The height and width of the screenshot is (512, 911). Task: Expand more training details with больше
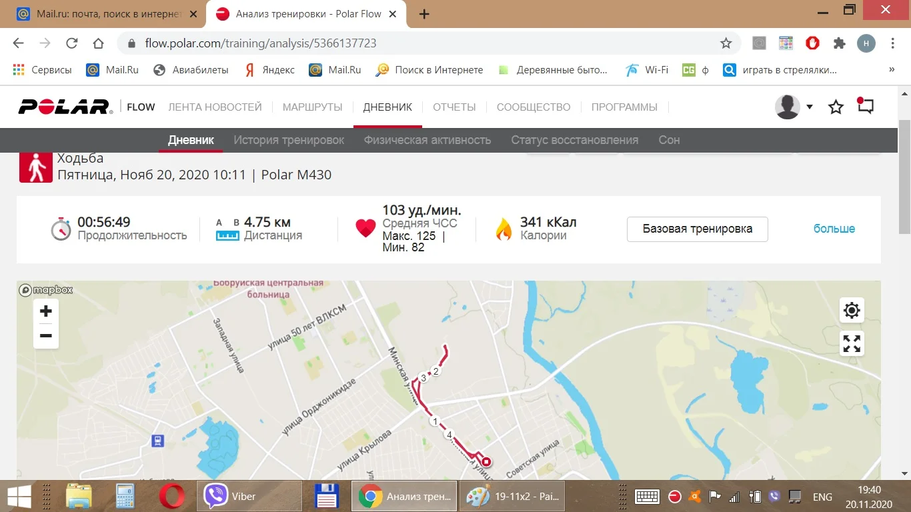click(x=834, y=229)
